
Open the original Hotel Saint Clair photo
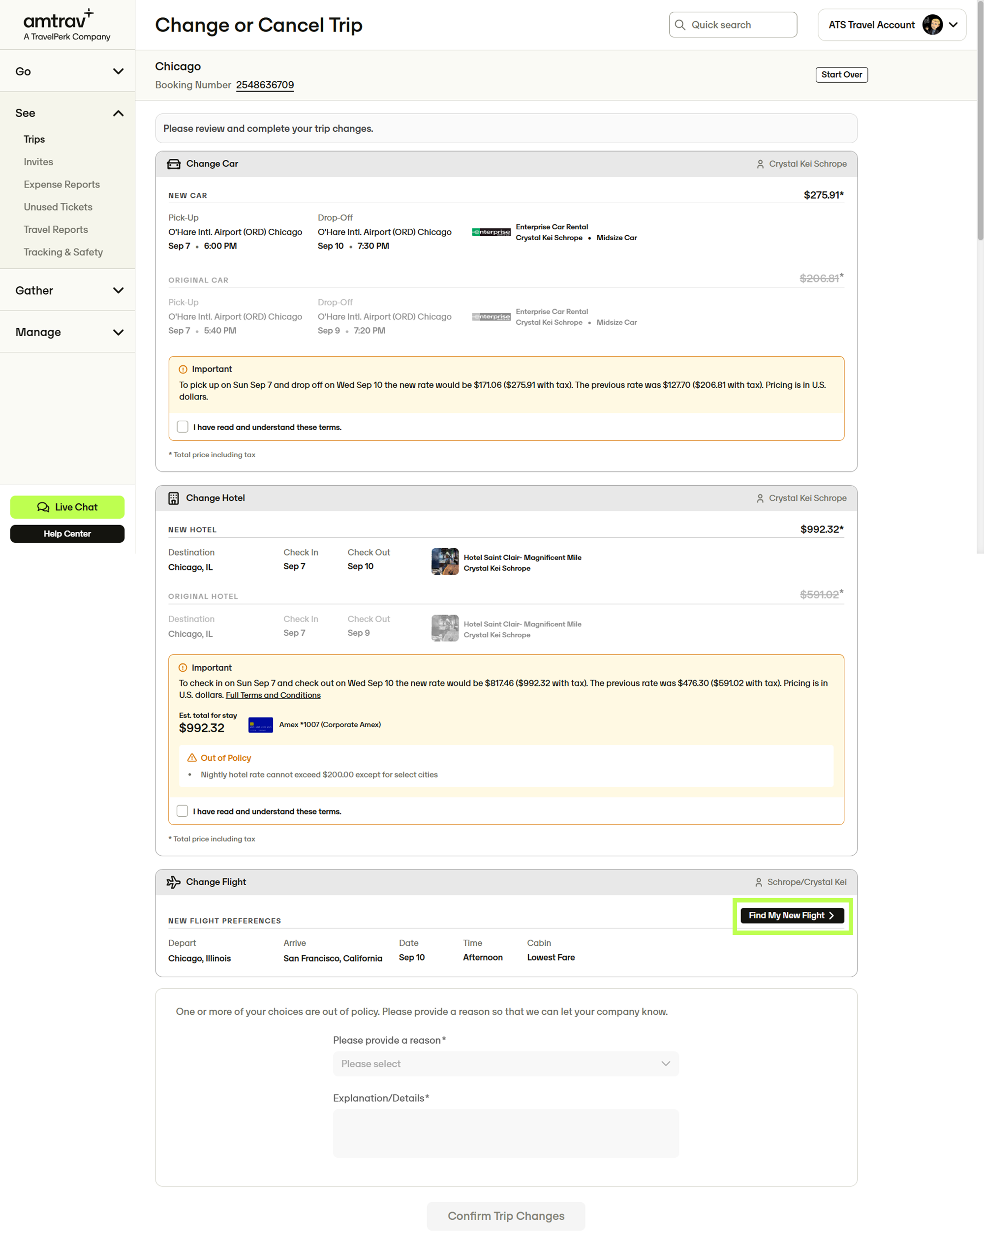pyautogui.click(x=445, y=628)
